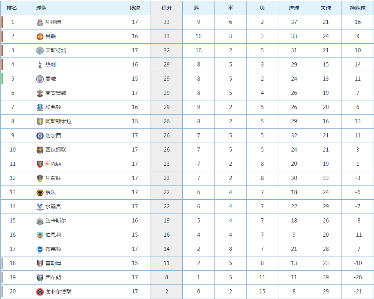Viewport: 374px width, 299px height.
Task: Click the Tottenham Hotspur crest icon
Action: pos(40,65)
